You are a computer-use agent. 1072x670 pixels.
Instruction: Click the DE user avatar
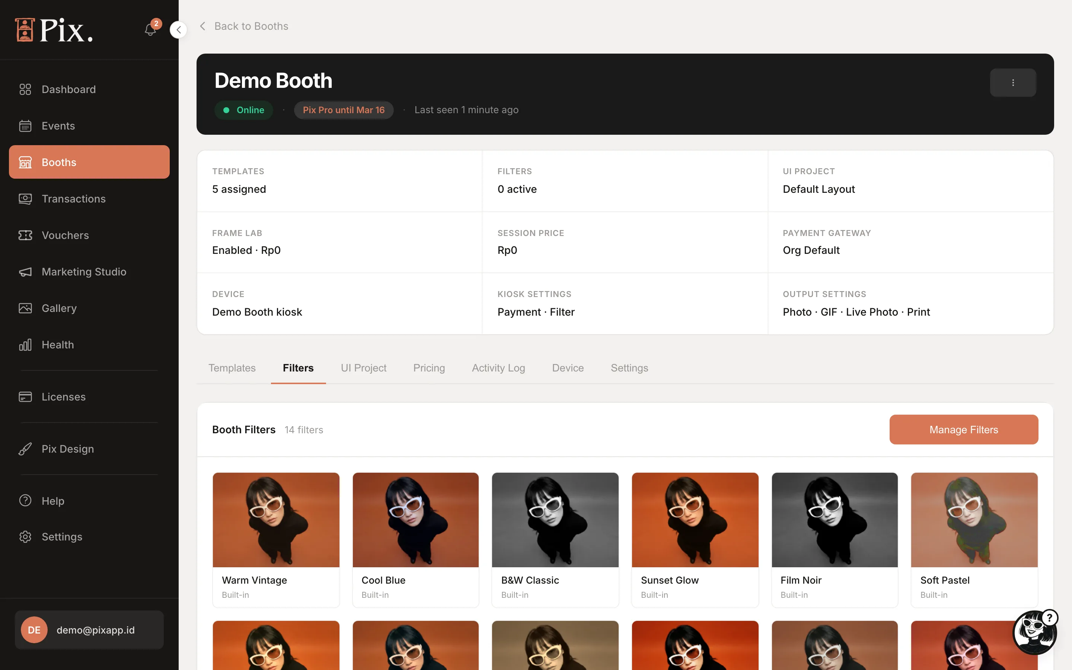coord(34,630)
